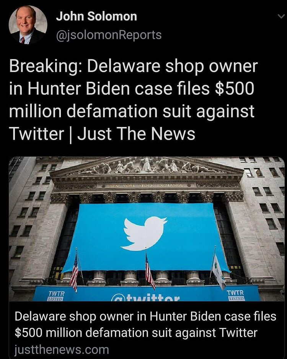Click the white Twitter bird logo banner
The image size is (287, 359).
[x=145, y=234]
